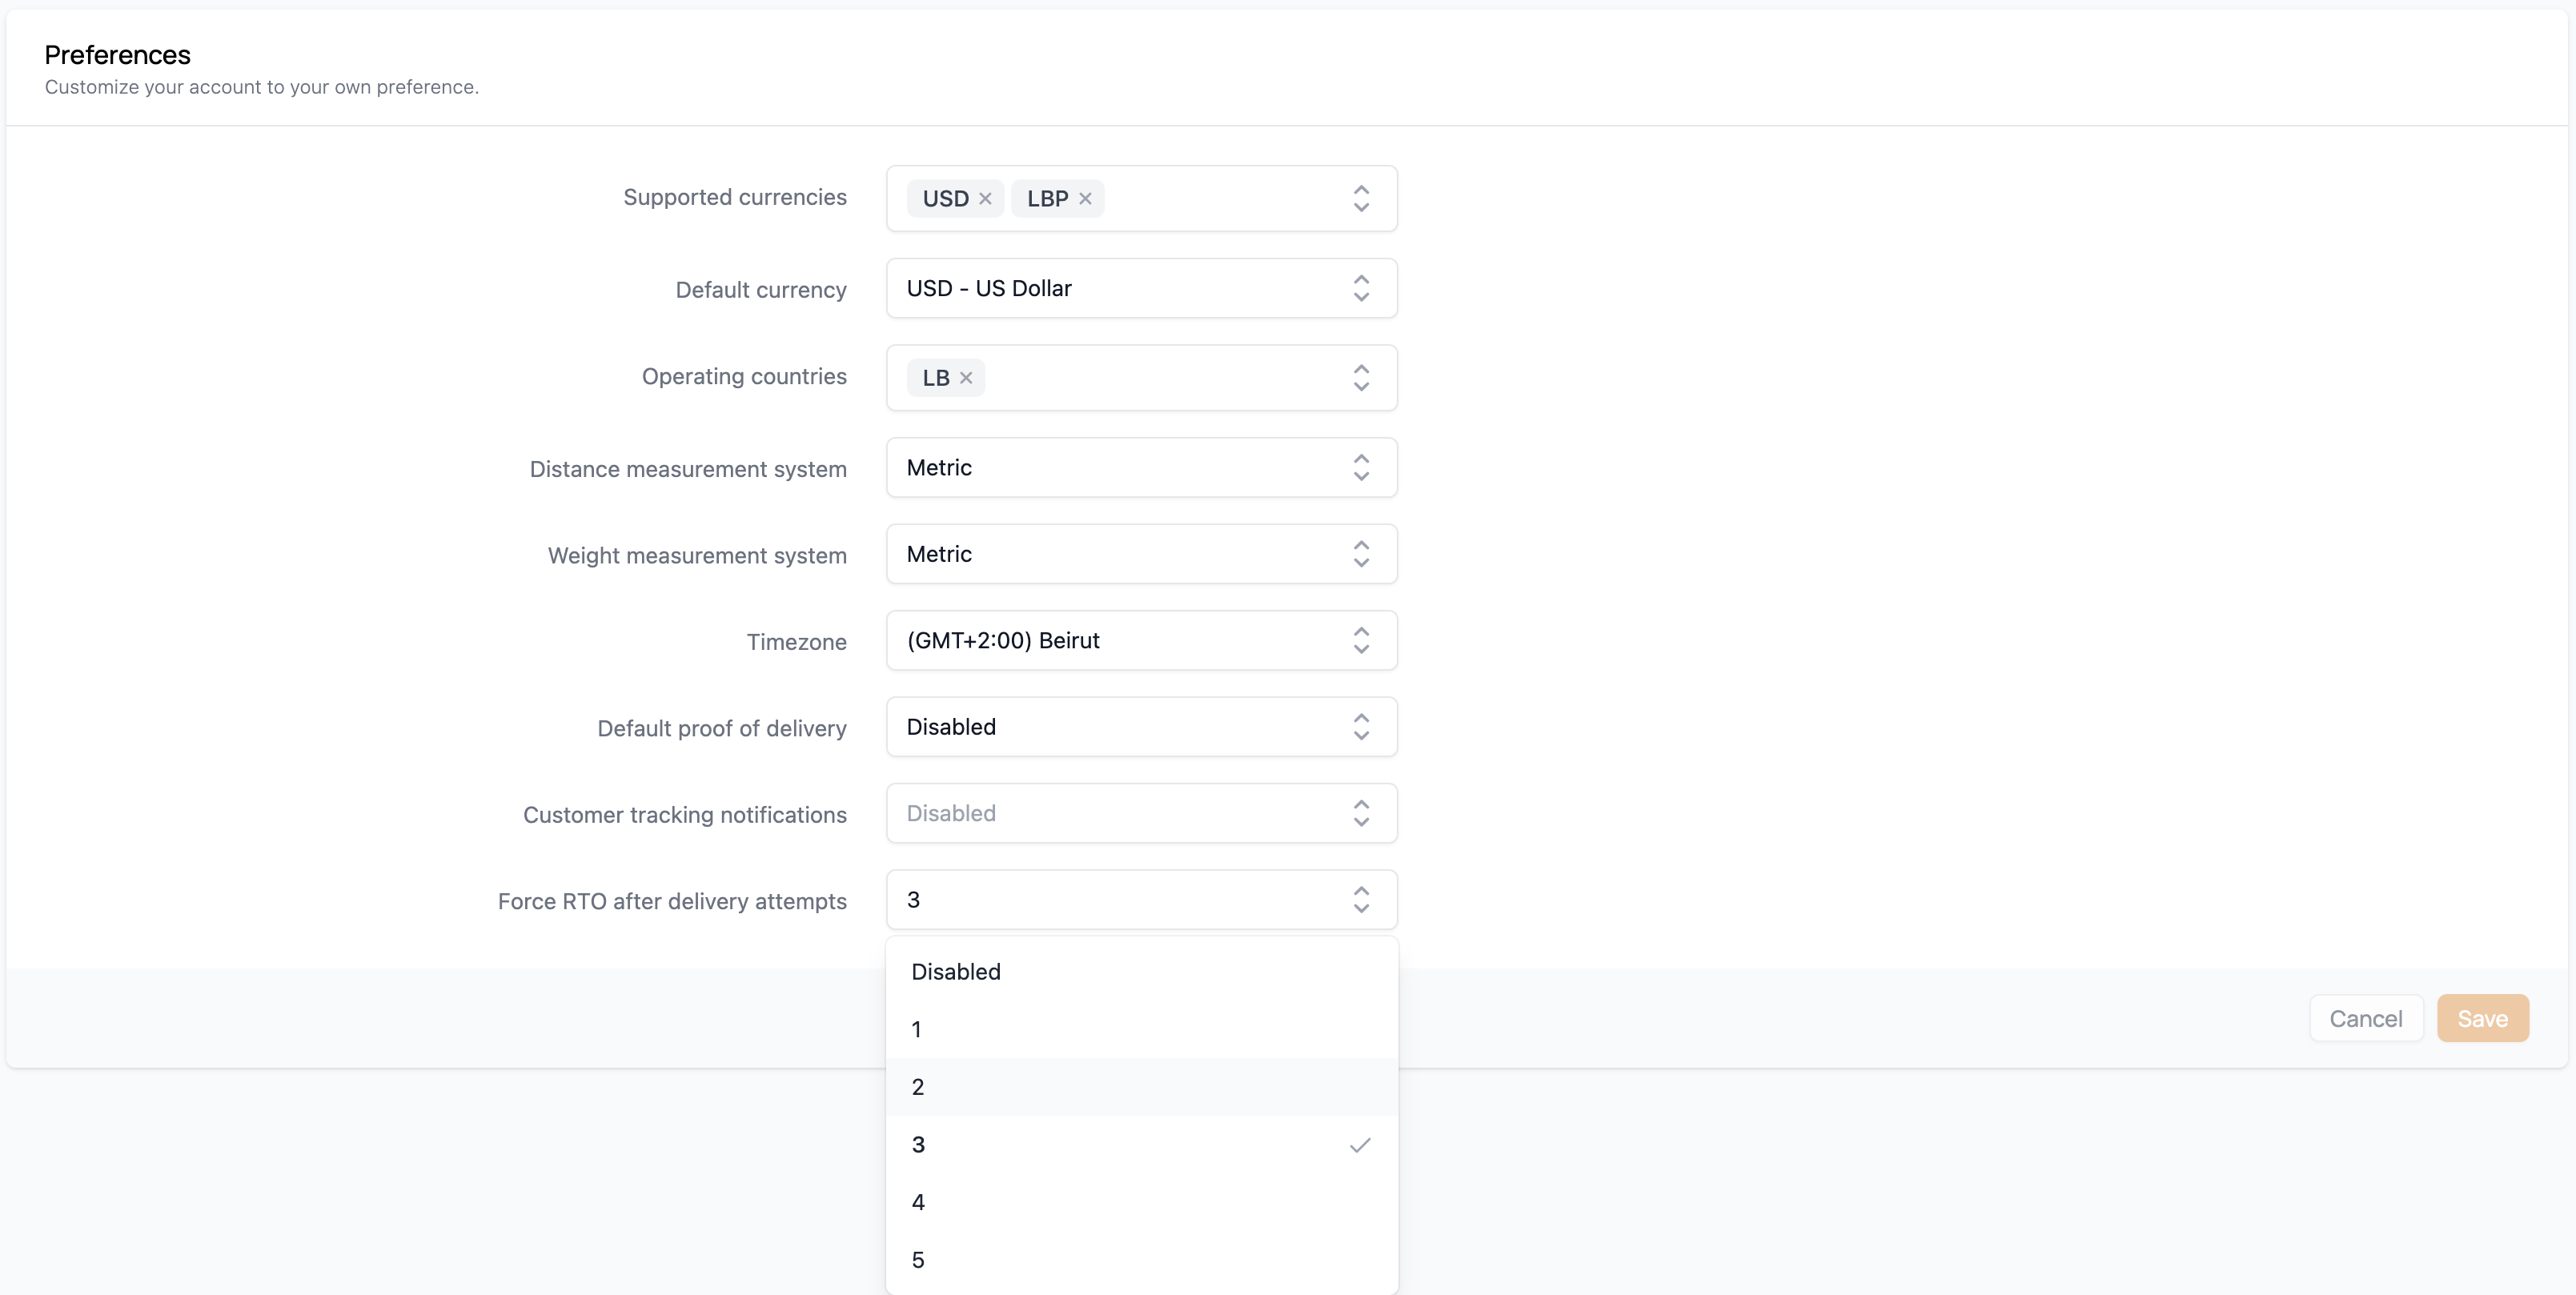Screen dimensions: 2576x1295
Task: Click chevron on Force RTO field
Action: [1361, 900]
